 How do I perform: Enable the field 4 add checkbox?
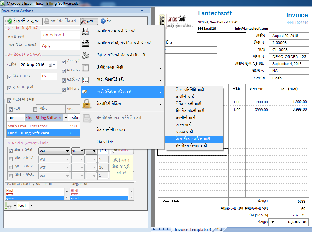[x=11, y=176]
